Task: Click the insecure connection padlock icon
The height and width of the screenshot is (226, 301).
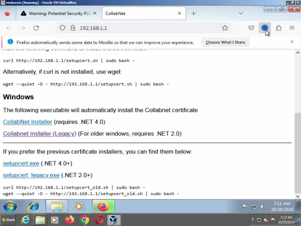Action: 73,28
